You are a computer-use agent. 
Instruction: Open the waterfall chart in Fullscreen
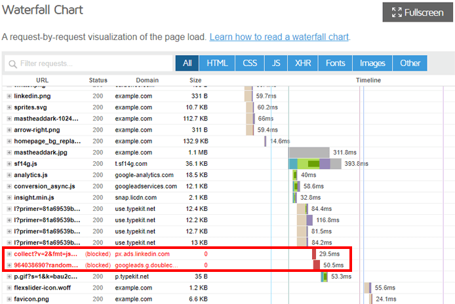417,12
